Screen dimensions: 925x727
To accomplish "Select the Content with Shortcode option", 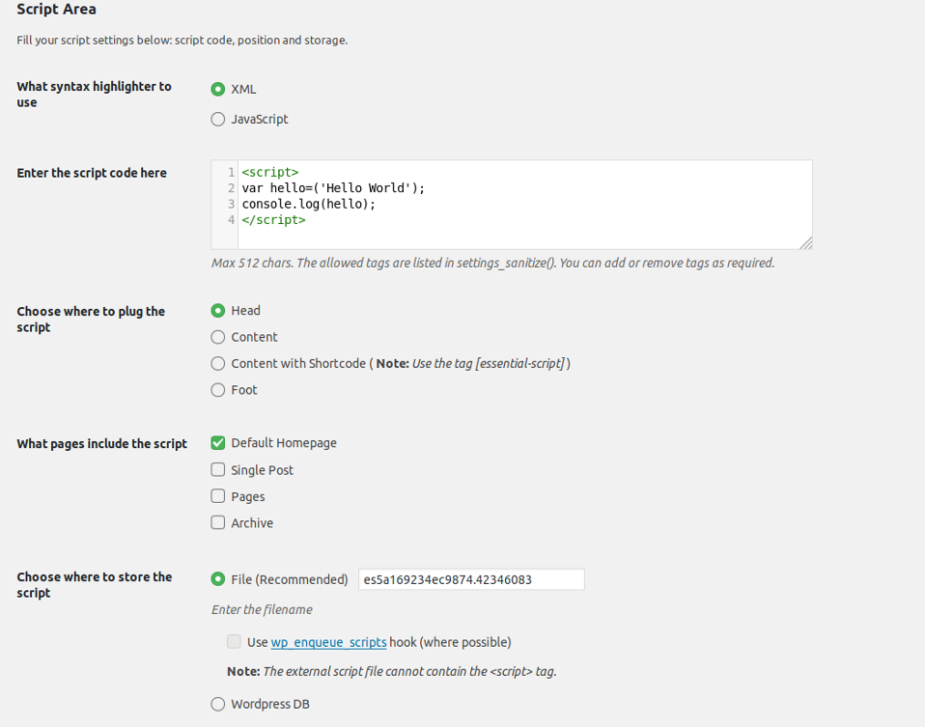I will (x=218, y=364).
